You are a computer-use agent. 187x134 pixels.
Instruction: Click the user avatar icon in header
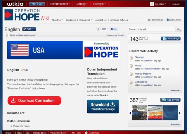pyautogui.click(x=152, y=4)
